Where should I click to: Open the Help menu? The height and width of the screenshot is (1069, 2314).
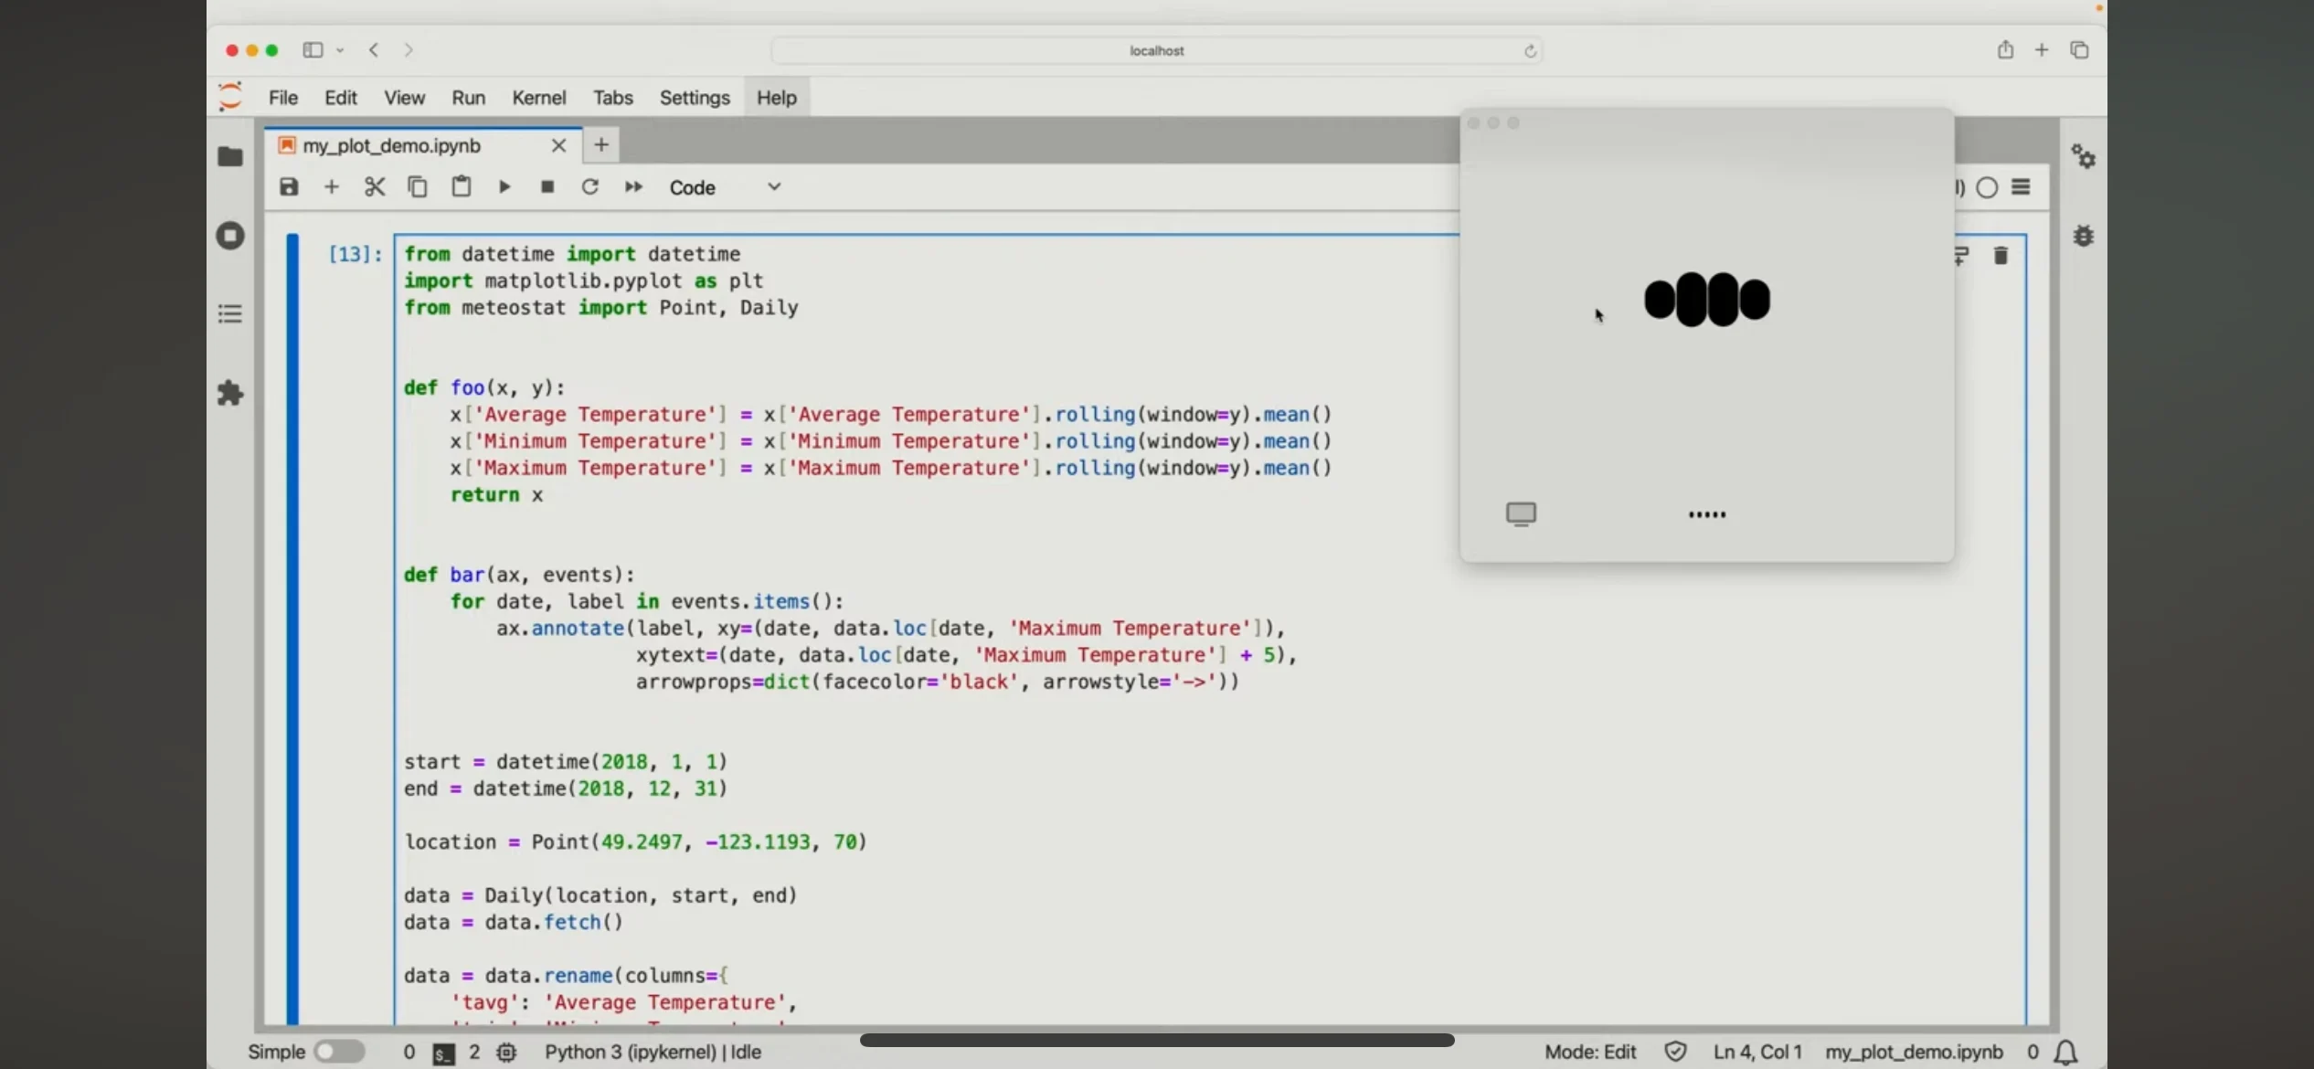click(777, 97)
